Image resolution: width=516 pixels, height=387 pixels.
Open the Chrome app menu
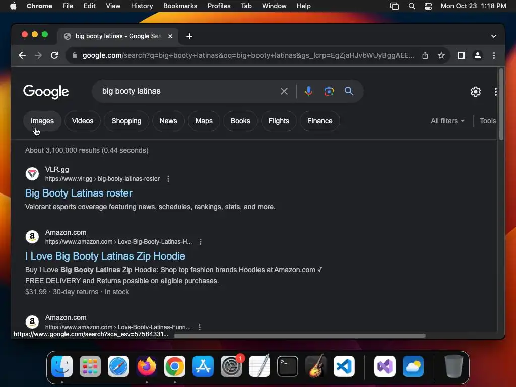click(x=39, y=6)
